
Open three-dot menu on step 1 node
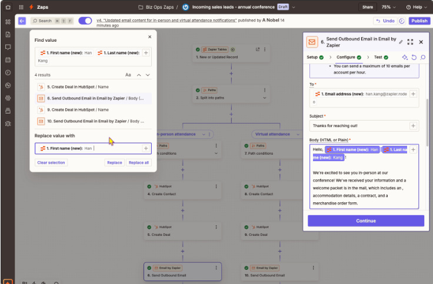click(x=265, y=49)
